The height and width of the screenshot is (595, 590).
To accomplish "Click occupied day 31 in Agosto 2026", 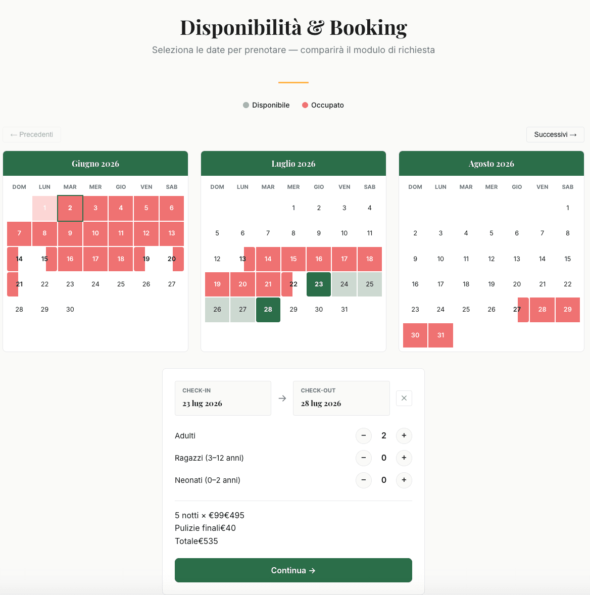I will click(x=440, y=335).
